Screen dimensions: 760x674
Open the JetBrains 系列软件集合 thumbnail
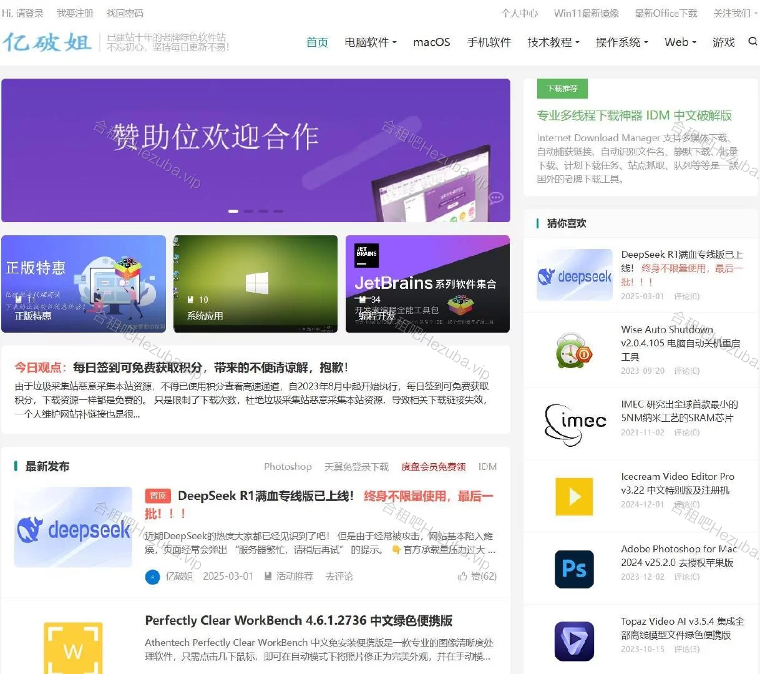[x=427, y=284]
